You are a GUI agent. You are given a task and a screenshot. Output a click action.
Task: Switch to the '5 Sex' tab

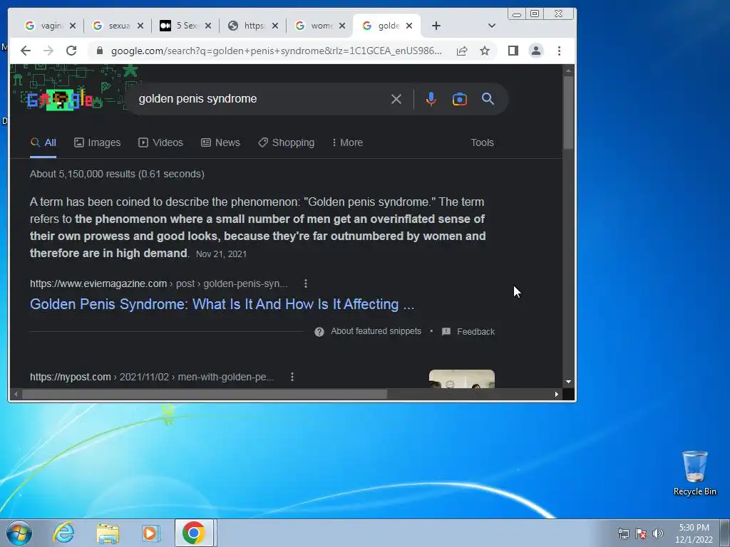[180, 26]
